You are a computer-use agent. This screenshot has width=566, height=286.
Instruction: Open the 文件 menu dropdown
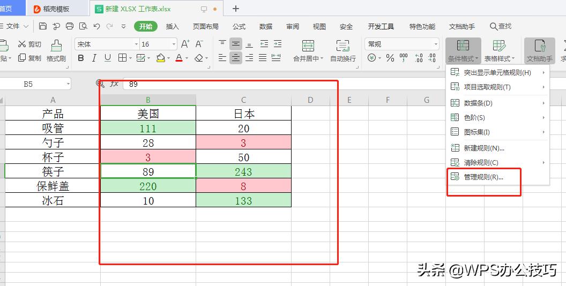click(14, 26)
